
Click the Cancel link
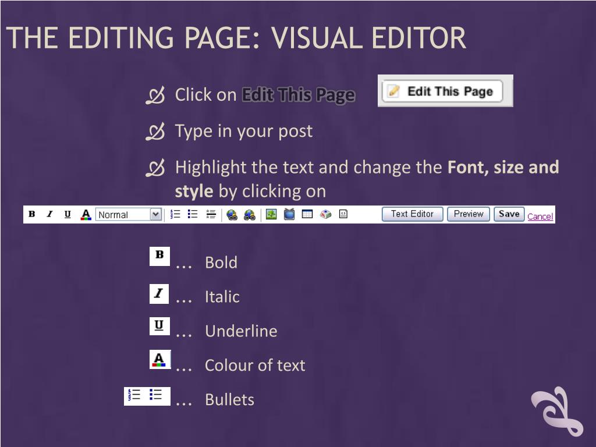540,217
